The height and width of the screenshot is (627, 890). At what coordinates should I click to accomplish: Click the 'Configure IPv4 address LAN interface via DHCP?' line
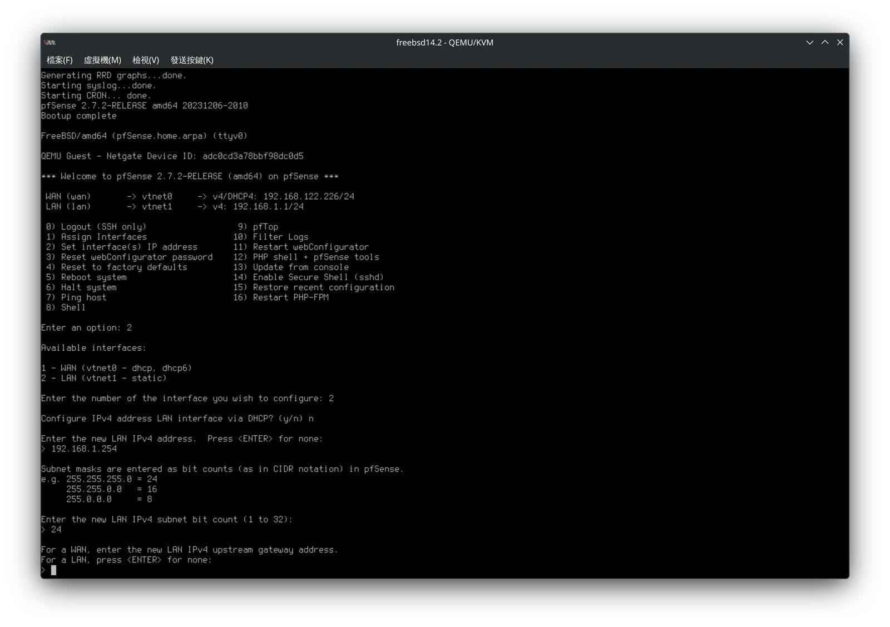pyautogui.click(x=177, y=419)
